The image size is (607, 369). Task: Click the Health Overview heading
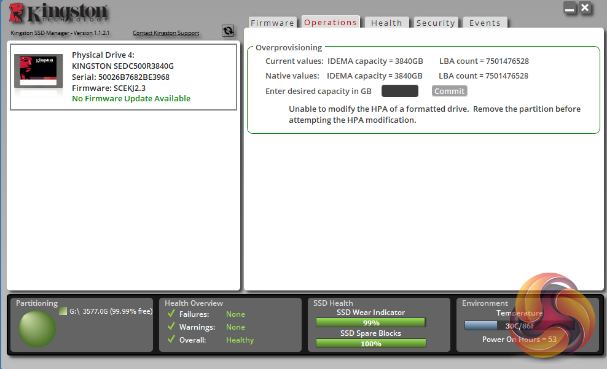194,303
